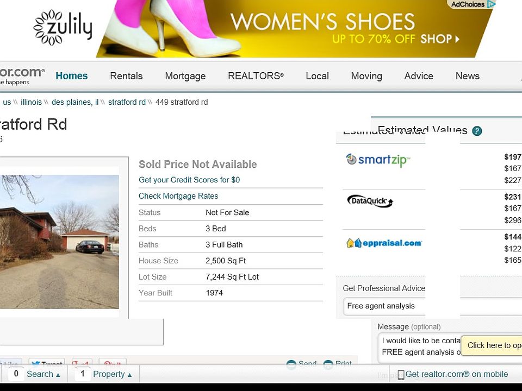The height and width of the screenshot is (391, 522).
Task: Go to the des plaines, il breadcrumb
Action: 75,102
